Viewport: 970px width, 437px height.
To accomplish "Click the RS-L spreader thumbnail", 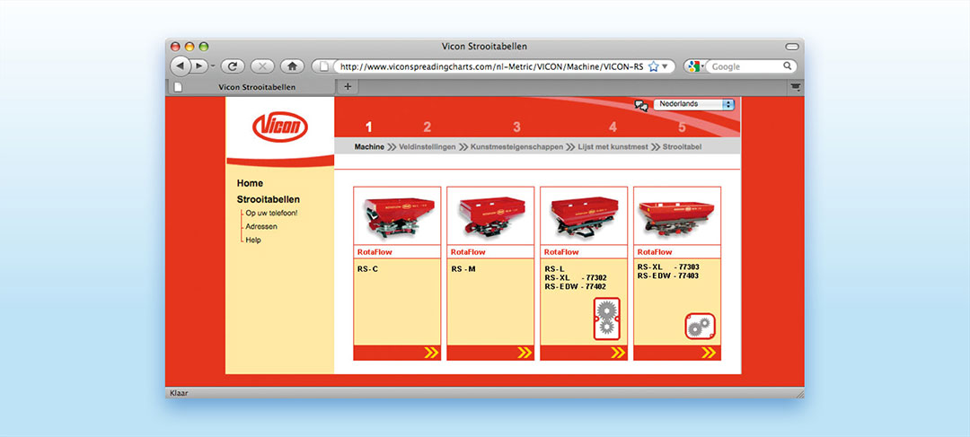I will click(x=584, y=215).
